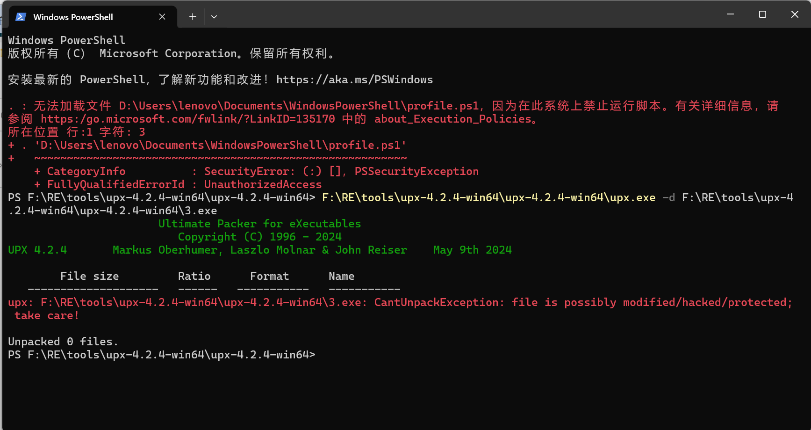Click the Unpacked 0 files output line
The width and height of the screenshot is (811, 430).
(x=62, y=342)
